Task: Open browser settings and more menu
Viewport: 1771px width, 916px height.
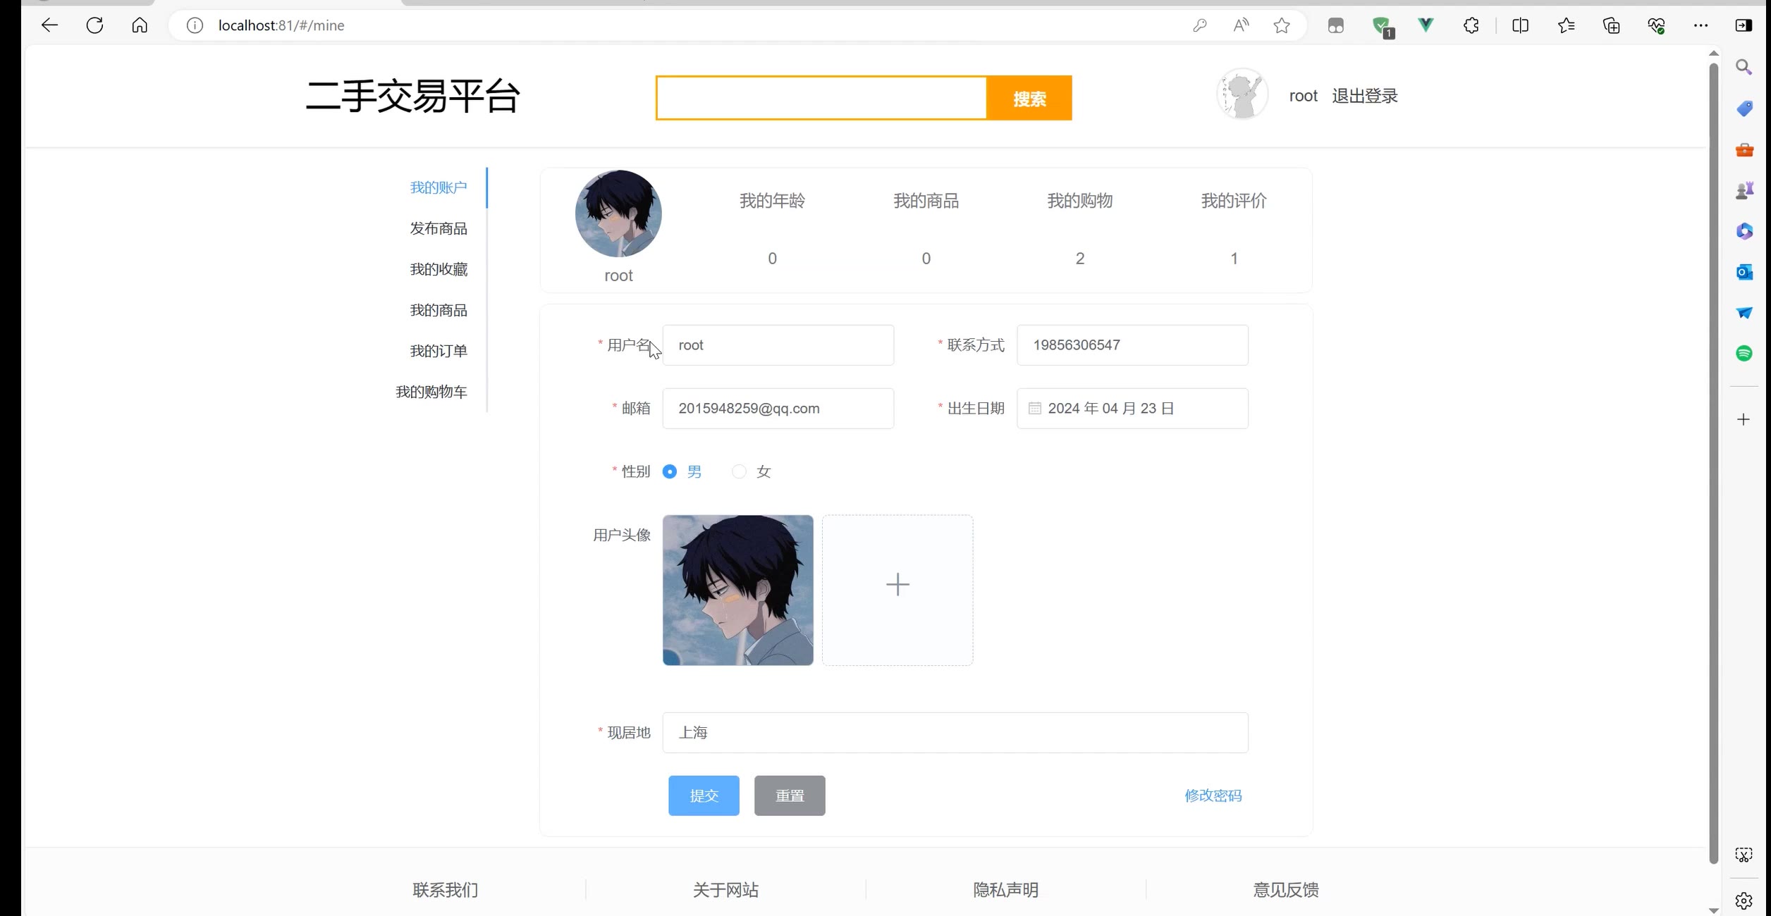Action: point(1700,25)
